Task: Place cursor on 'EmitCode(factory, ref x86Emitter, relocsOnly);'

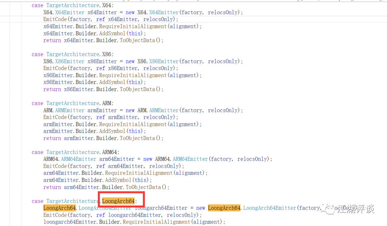Action: 111,68
